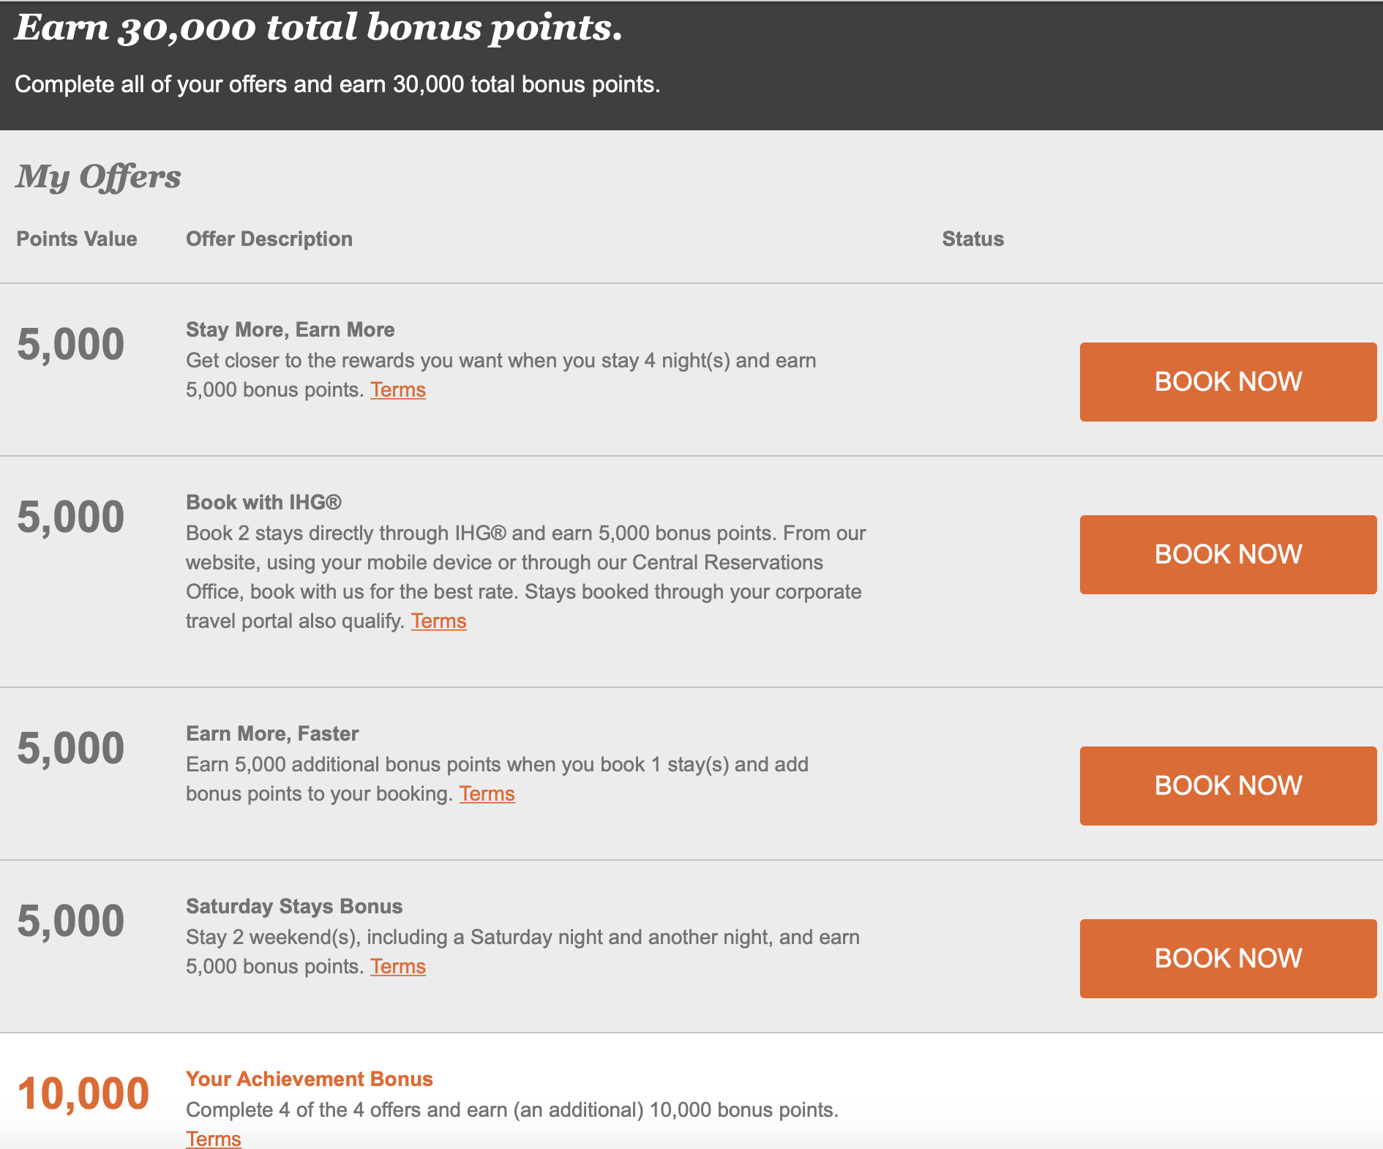Viewport: 1383px width, 1149px height.
Task: Click the Your Achievement Bonus heading
Action: pyautogui.click(x=309, y=1079)
